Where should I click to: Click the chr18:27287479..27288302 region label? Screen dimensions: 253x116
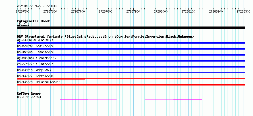[x=38, y=6]
